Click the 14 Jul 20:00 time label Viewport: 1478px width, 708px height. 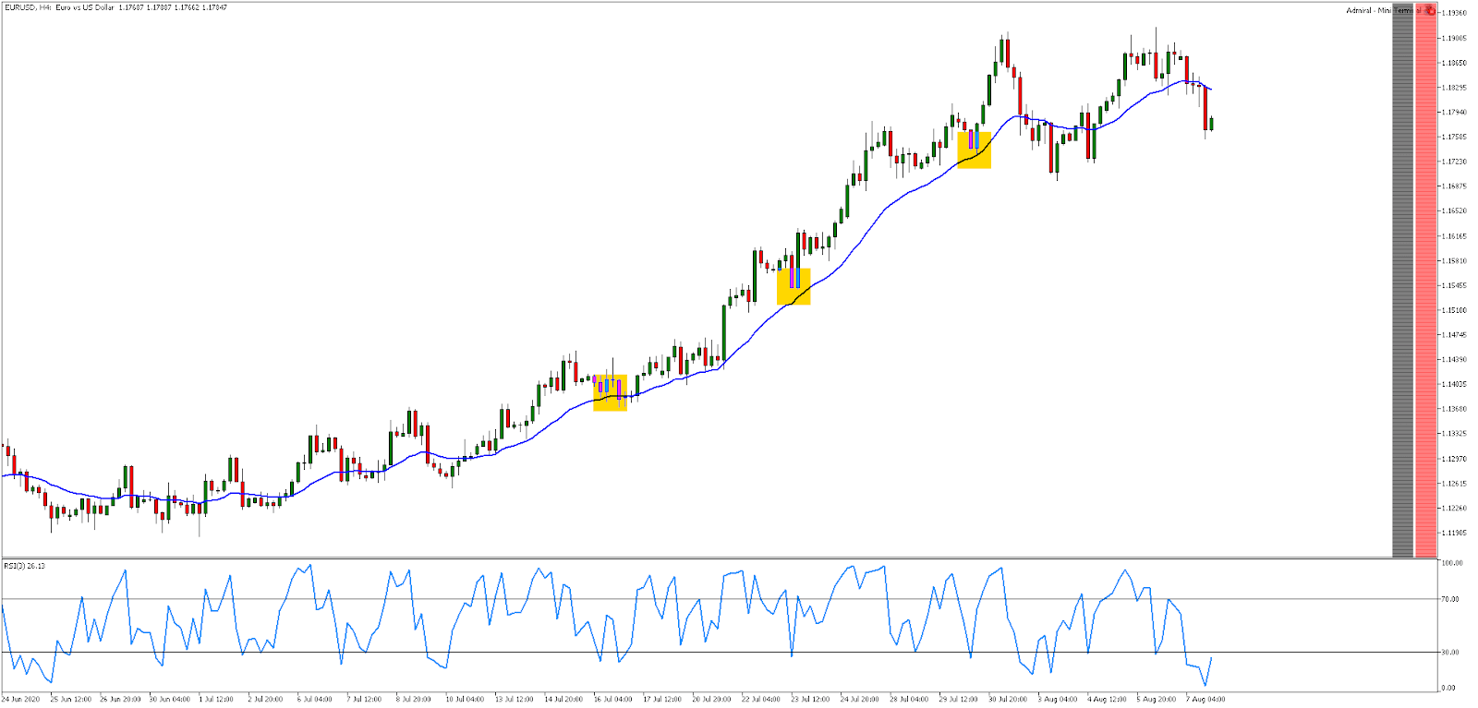563,700
